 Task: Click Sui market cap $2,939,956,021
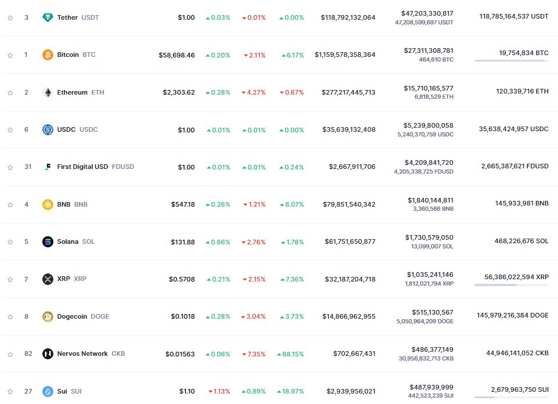(x=351, y=391)
